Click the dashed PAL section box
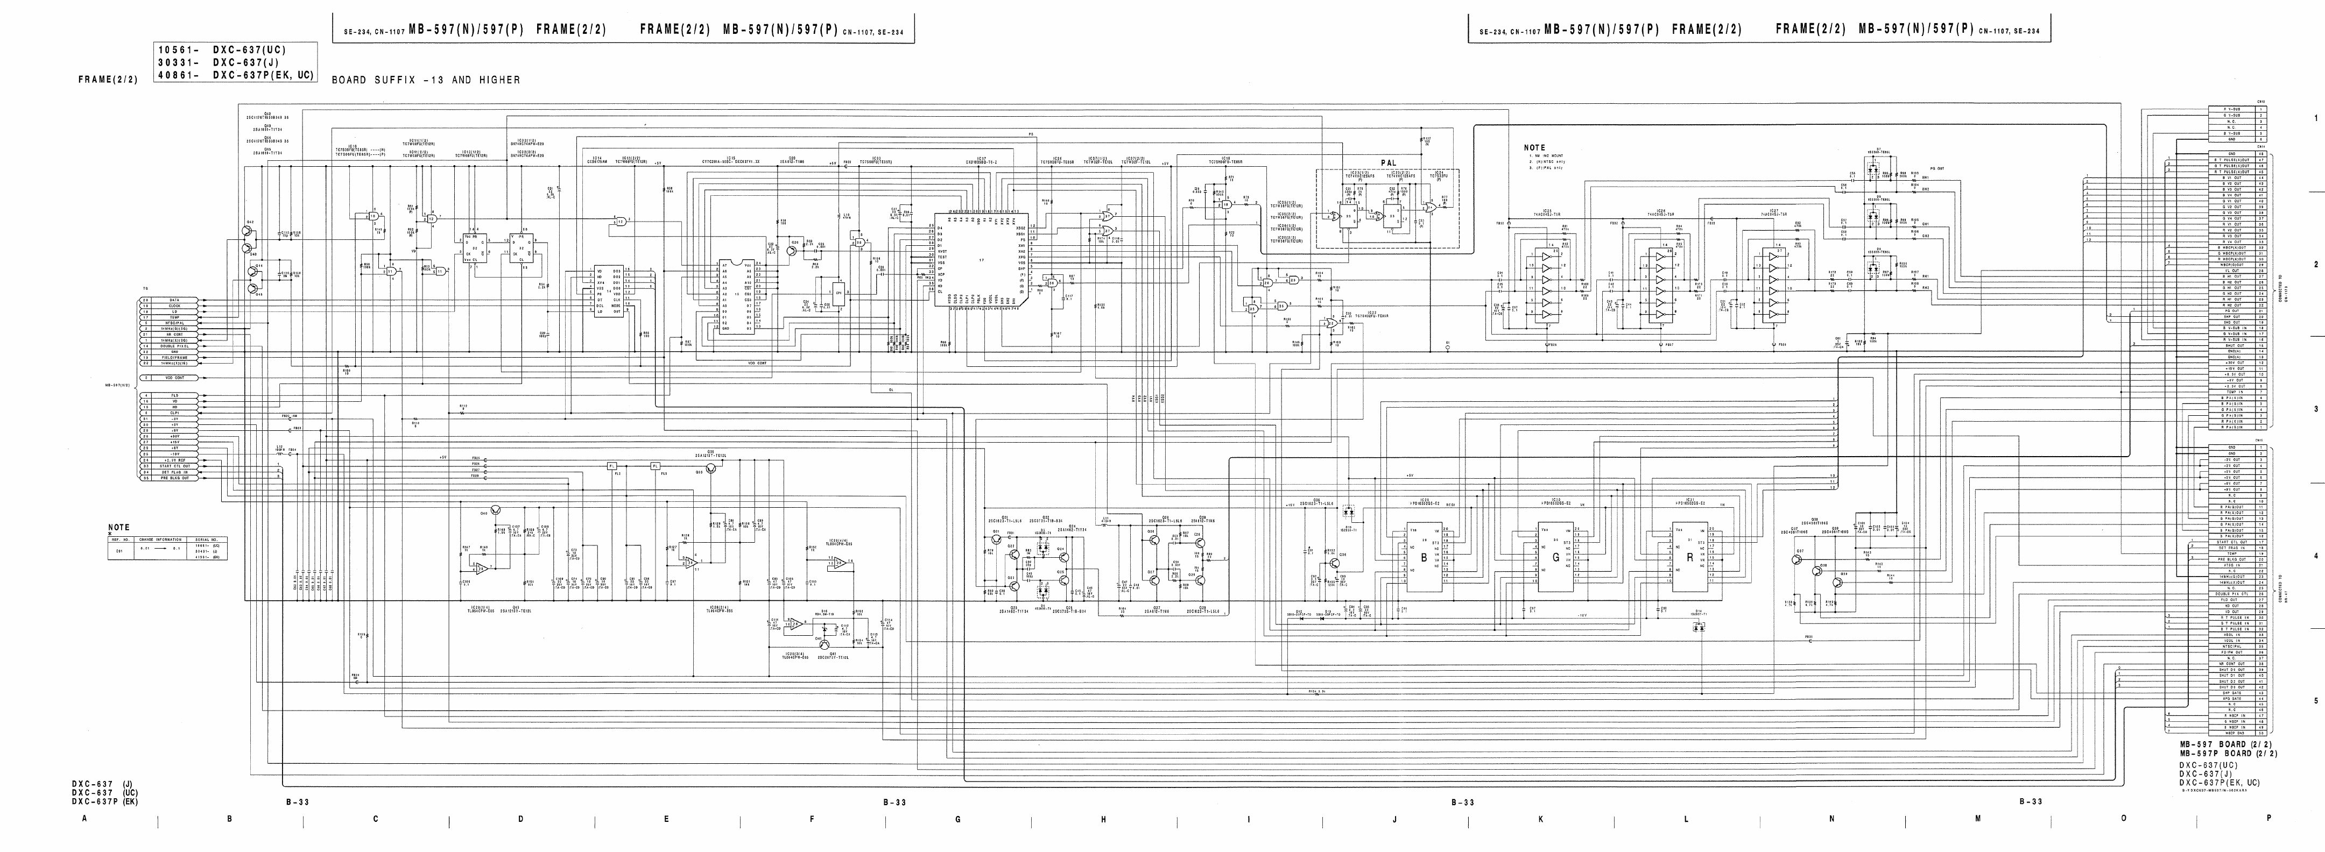Viewport: 2325px width, 852px height. tap(1387, 209)
